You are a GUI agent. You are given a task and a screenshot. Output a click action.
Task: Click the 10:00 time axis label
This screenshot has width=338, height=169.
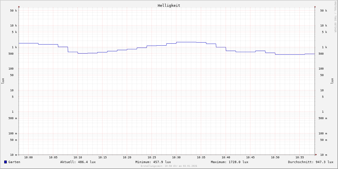tap(28, 157)
